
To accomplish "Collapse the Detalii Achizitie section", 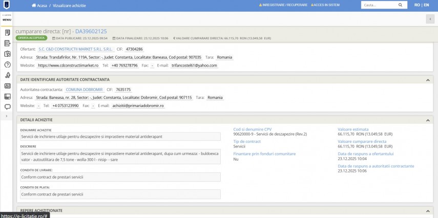I will click(x=428, y=120).
